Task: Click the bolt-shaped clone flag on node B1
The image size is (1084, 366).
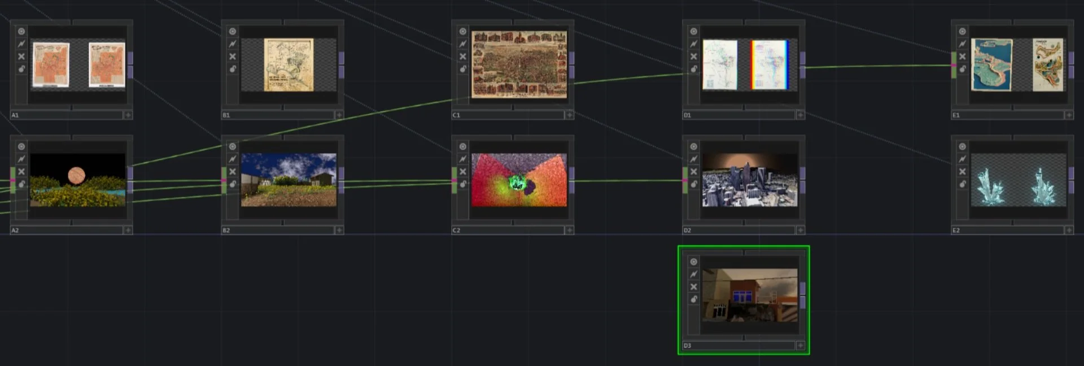Action: pyautogui.click(x=233, y=44)
